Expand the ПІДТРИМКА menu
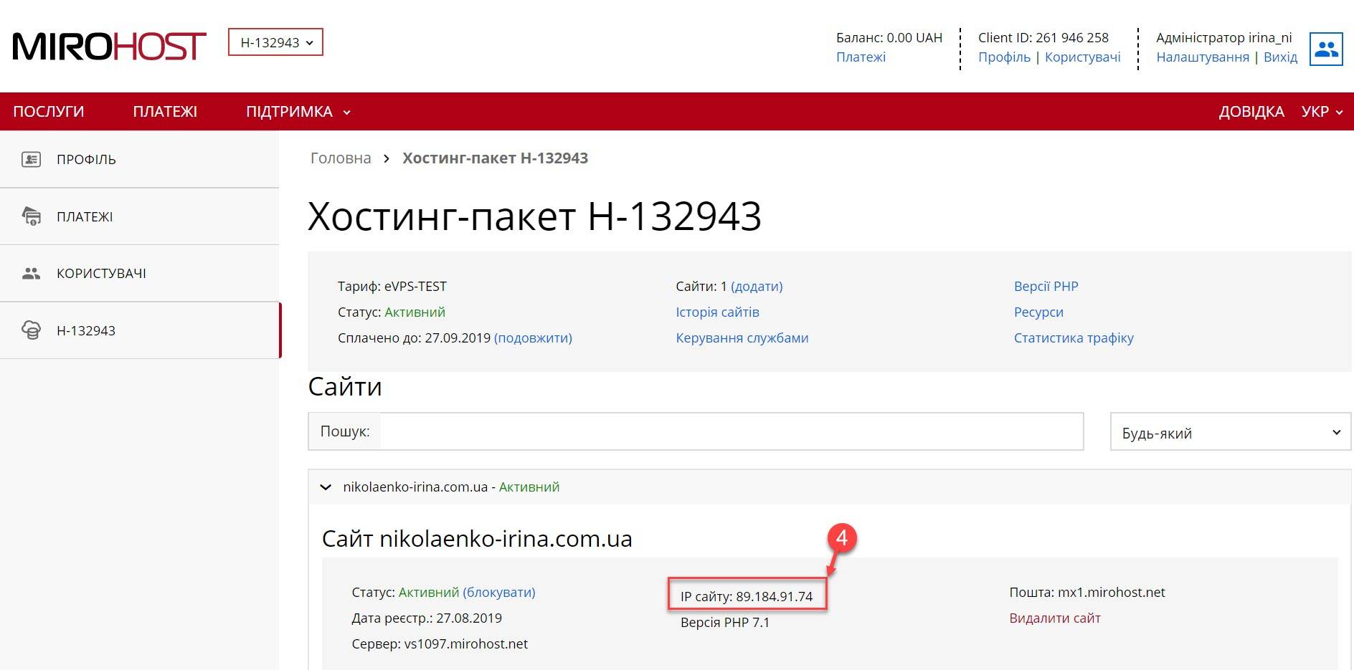The width and height of the screenshot is (1354, 670). tap(298, 112)
